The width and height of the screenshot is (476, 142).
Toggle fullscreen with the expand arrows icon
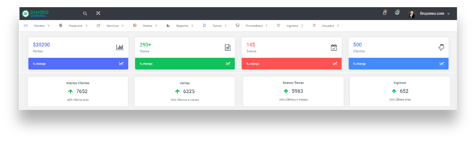click(98, 13)
